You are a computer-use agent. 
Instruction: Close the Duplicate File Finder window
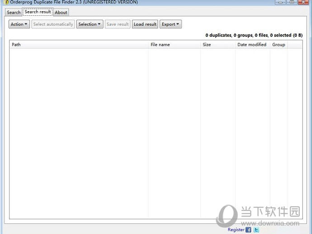pos(303,2)
